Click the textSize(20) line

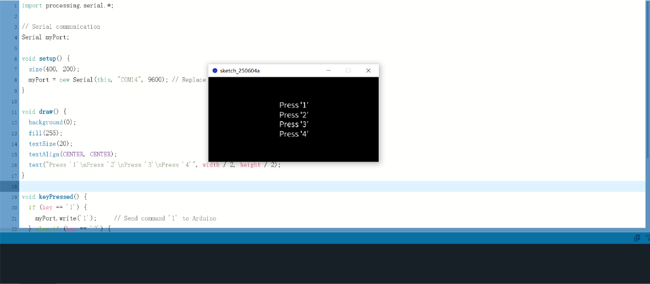tap(51, 144)
